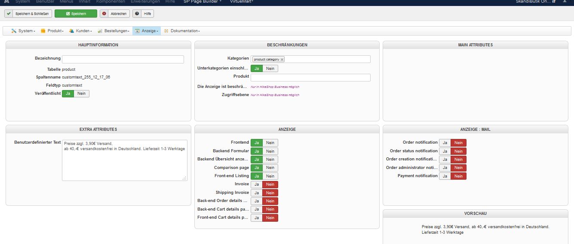The height and width of the screenshot is (244, 574).
Task: Click the Feldtyp value customtext
Action: pos(72,85)
